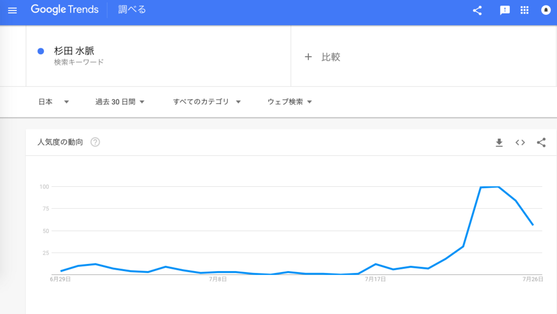The image size is (557, 314).
Task: Add a comparison term with 比較
Action: [323, 56]
